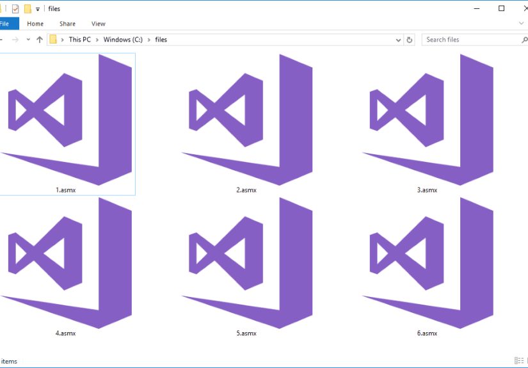This screenshot has height=368, width=528.
Task: Expand chevron before This PC
Action: tap(63, 40)
